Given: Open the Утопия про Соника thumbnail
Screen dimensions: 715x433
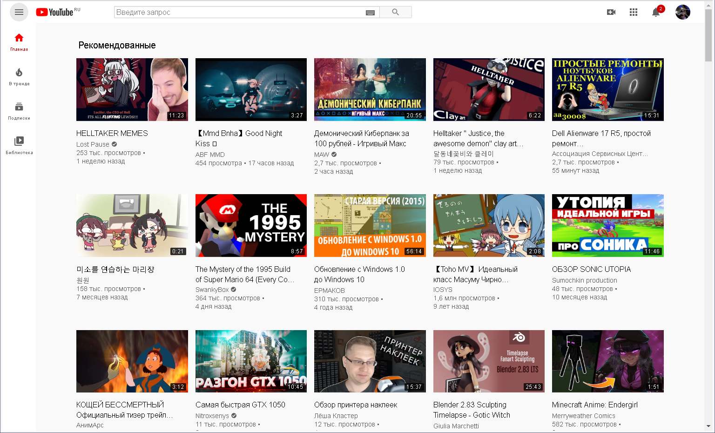Looking at the screenshot, I should point(608,225).
